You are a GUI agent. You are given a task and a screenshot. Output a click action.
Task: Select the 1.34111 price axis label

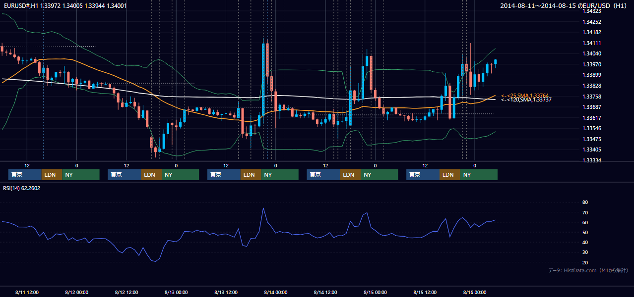click(x=592, y=43)
